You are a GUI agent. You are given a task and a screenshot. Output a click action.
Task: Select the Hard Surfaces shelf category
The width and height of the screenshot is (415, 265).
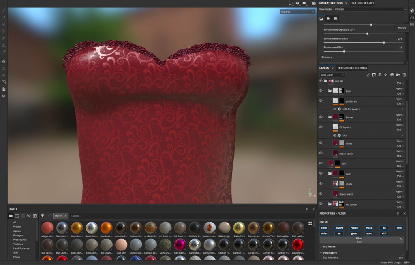point(21,248)
